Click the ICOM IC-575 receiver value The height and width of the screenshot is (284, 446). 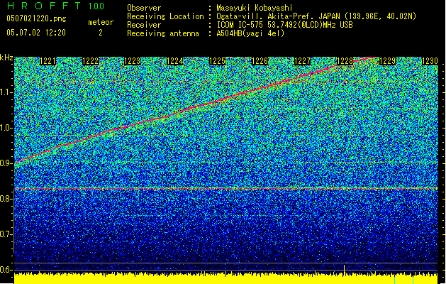[x=284, y=25]
